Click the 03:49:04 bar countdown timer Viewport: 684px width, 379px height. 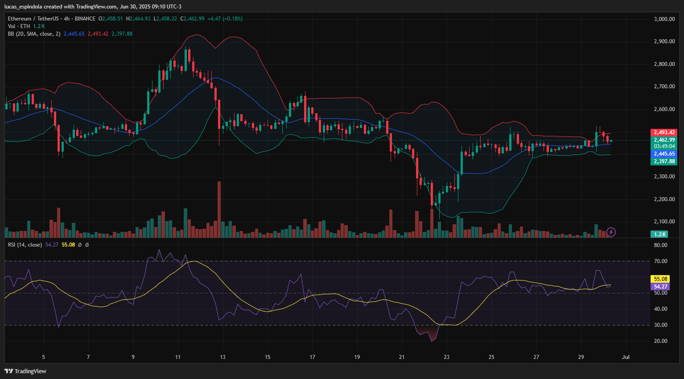(x=664, y=146)
